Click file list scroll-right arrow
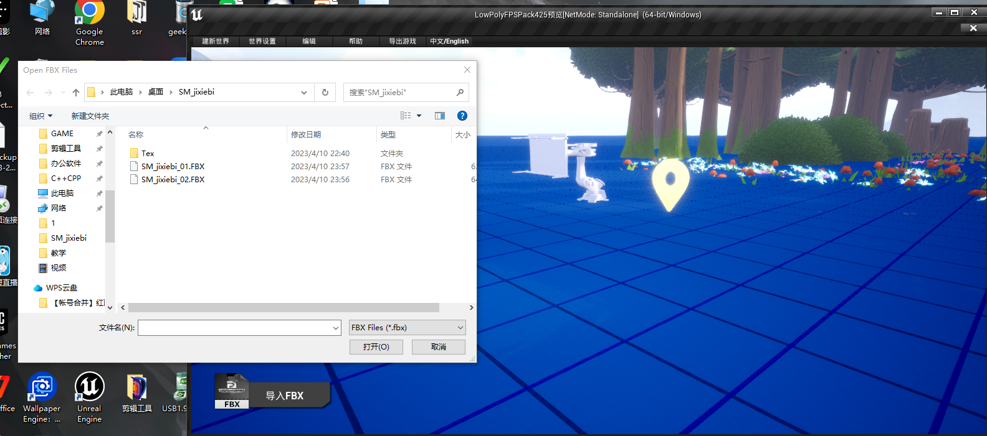This screenshot has width=987, height=436. pyautogui.click(x=472, y=308)
